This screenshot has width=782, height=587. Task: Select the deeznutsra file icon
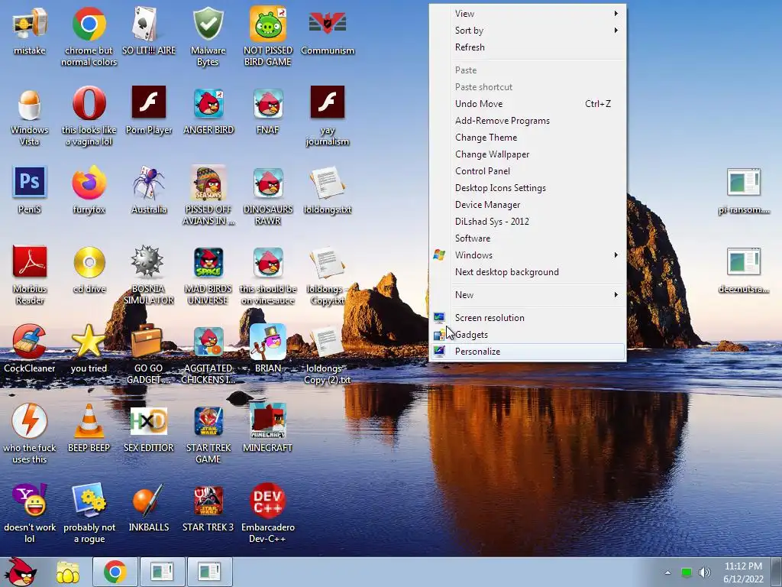pyautogui.click(x=744, y=270)
